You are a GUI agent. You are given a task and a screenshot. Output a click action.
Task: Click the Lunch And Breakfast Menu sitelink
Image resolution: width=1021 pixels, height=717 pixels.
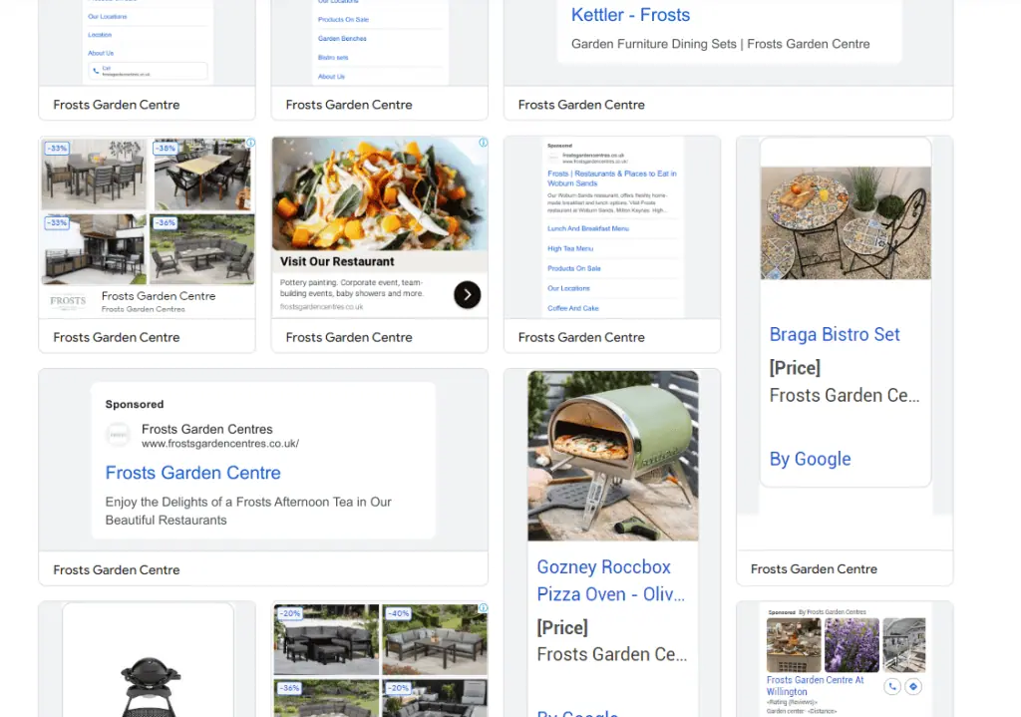click(588, 228)
